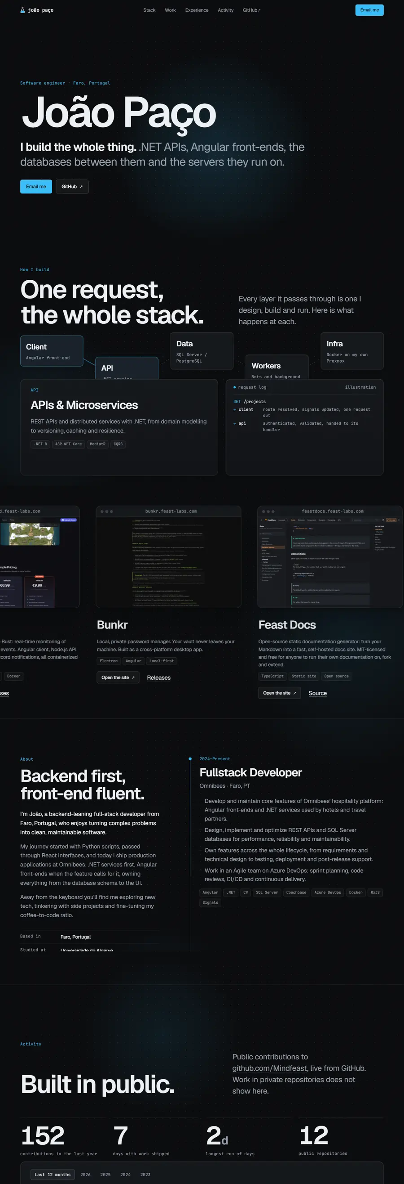Screen dimensions: 404x1184
Task: Switch to the Workers layer card
Action: pyautogui.click(x=277, y=367)
